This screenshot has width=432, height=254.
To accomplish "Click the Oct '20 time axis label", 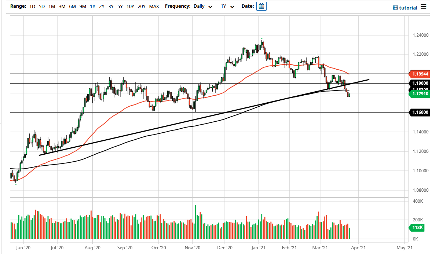I will pyautogui.click(x=159, y=248).
